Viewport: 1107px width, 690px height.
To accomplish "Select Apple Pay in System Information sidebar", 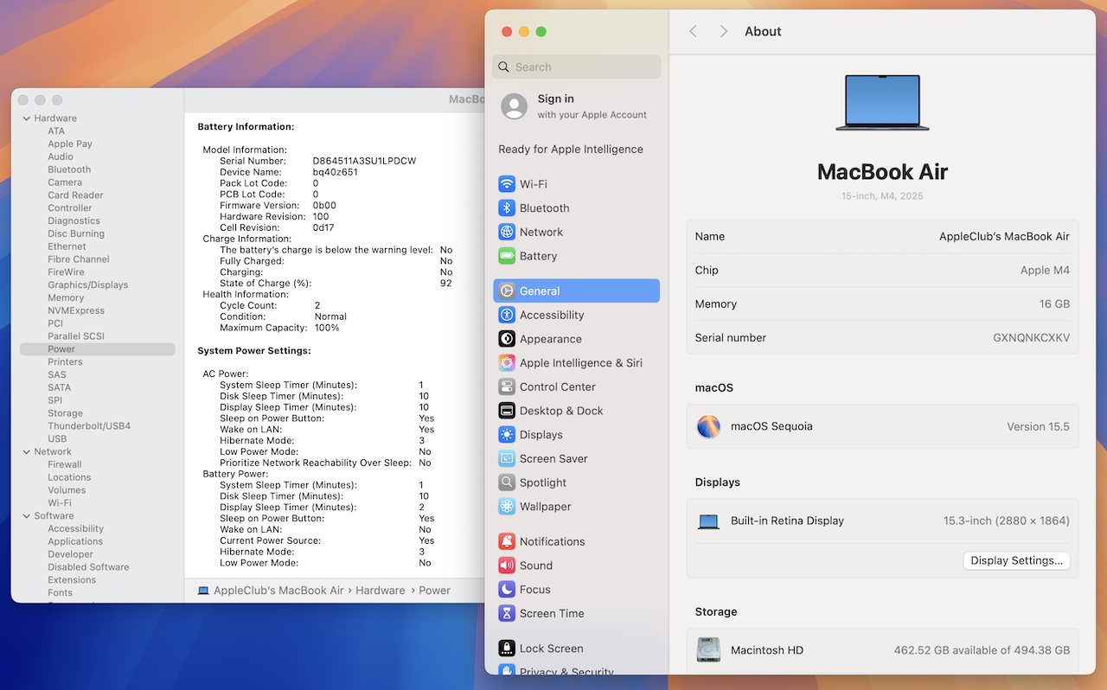I will pos(70,144).
